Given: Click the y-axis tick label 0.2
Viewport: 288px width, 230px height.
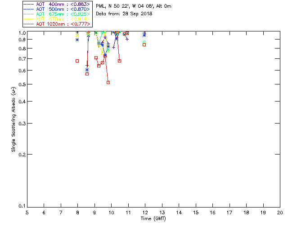Looking at the screenshot, I should click(22, 155).
